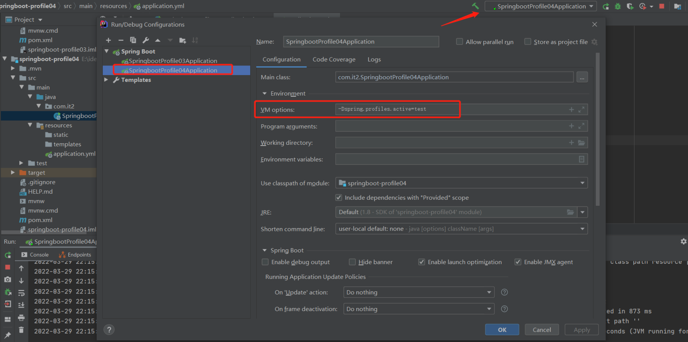This screenshot has width=688, height=342.
Task: Open the Shorten command line dropdown
Action: (x=462, y=229)
